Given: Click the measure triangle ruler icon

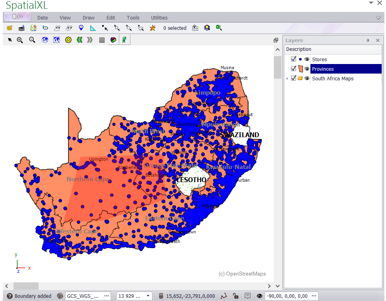Looking at the screenshot, I should [93, 28].
